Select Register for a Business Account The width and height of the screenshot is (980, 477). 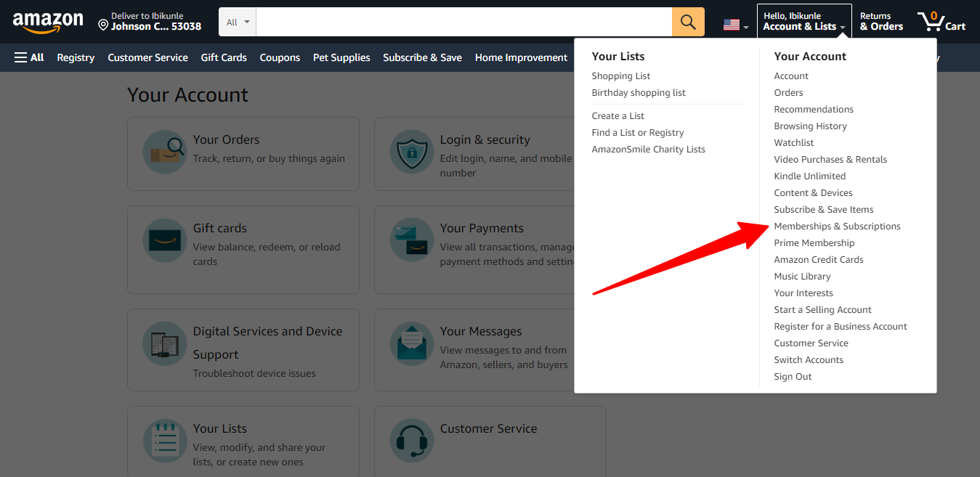[x=841, y=327]
